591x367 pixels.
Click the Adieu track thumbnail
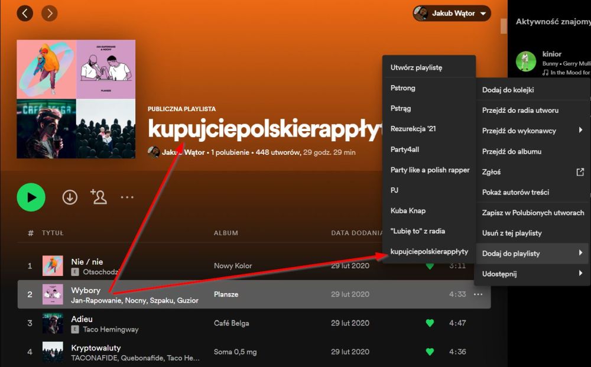[53, 323]
